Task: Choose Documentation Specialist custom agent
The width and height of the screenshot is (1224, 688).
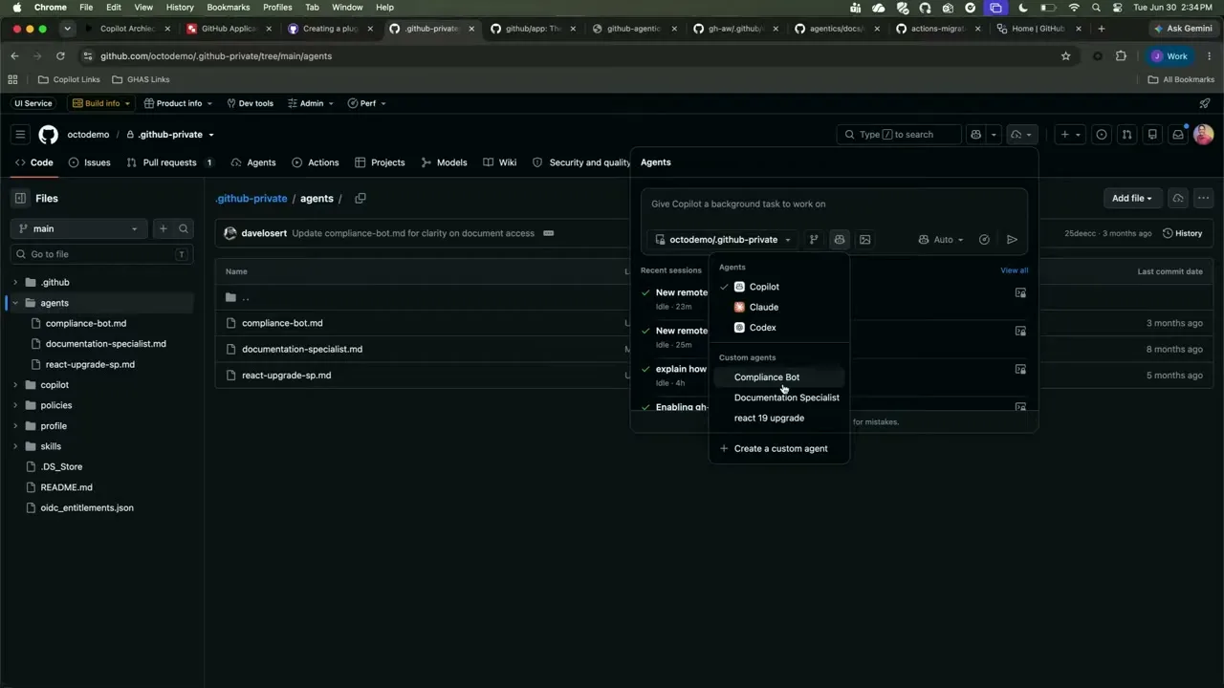Action: pos(779,398)
